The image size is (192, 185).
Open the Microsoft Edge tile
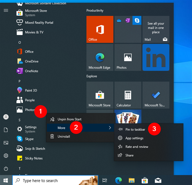click(x=100, y=57)
